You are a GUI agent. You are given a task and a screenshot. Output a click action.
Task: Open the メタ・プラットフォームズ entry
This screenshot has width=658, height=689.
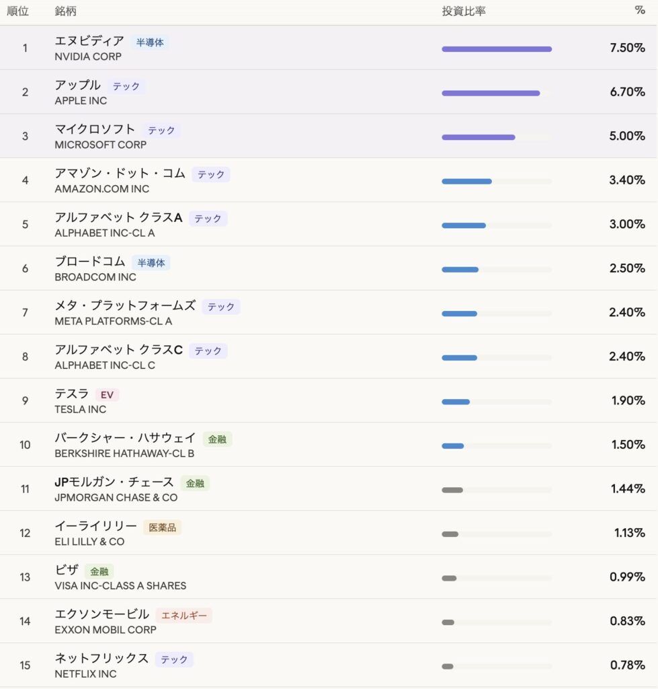click(x=125, y=306)
